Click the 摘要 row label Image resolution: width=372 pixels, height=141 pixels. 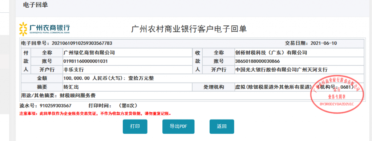pos(42,87)
